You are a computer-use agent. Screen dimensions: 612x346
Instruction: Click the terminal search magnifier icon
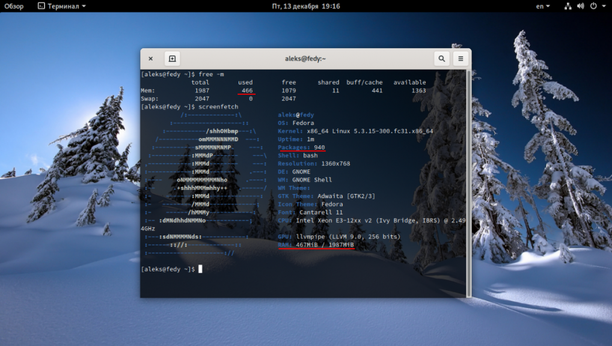click(442, 59)
